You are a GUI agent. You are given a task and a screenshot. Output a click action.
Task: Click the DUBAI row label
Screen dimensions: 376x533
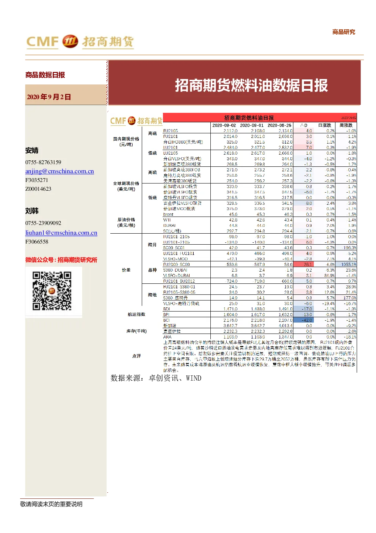169,226
